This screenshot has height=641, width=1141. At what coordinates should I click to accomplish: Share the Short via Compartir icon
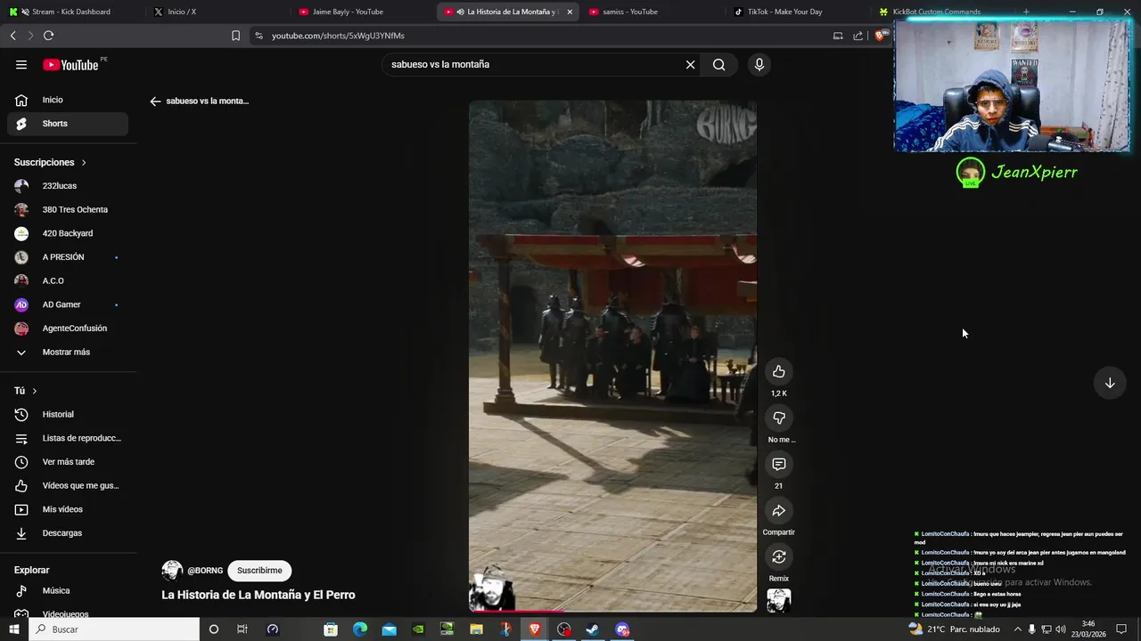pos(778,510)
